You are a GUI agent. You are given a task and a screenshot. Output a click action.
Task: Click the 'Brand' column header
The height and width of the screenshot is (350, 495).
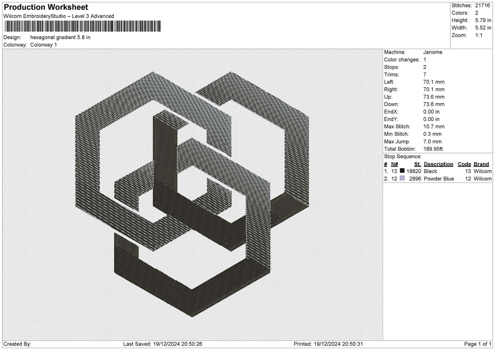coord(481,164)
